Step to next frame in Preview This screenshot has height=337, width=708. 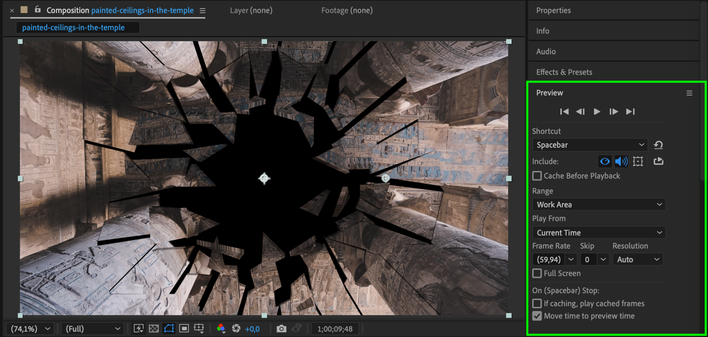(614, 112)
